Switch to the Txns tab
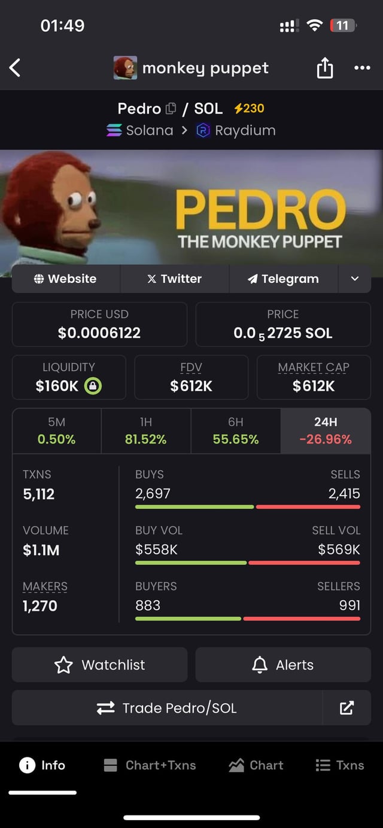Viewport: 383px width, 828px height. coord(339,765)
